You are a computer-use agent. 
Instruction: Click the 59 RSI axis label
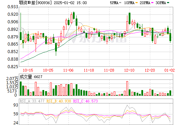click(16, 114)
